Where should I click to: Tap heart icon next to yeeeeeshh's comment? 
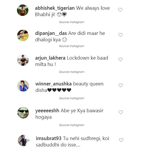(121, 112)
